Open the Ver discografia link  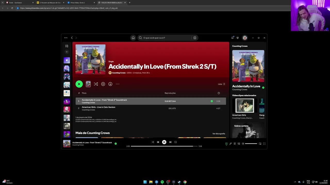(219, 134)
